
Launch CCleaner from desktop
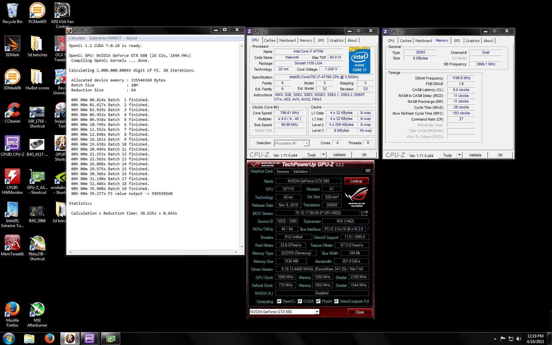tap(12, 113)
